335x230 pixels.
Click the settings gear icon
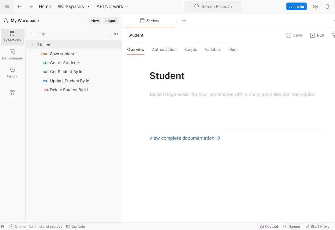(x=315, y=7)
